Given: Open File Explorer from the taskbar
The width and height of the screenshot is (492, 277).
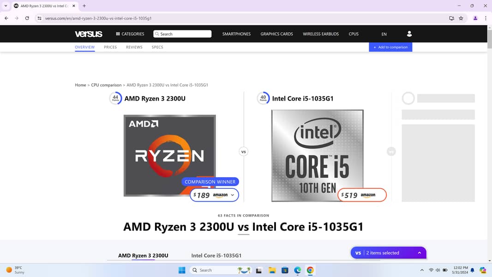Looking at the screenshot, I should coord(272,270).
